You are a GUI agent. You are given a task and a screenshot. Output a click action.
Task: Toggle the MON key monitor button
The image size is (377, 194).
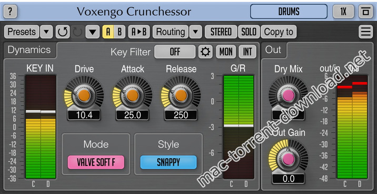[226, 52]
